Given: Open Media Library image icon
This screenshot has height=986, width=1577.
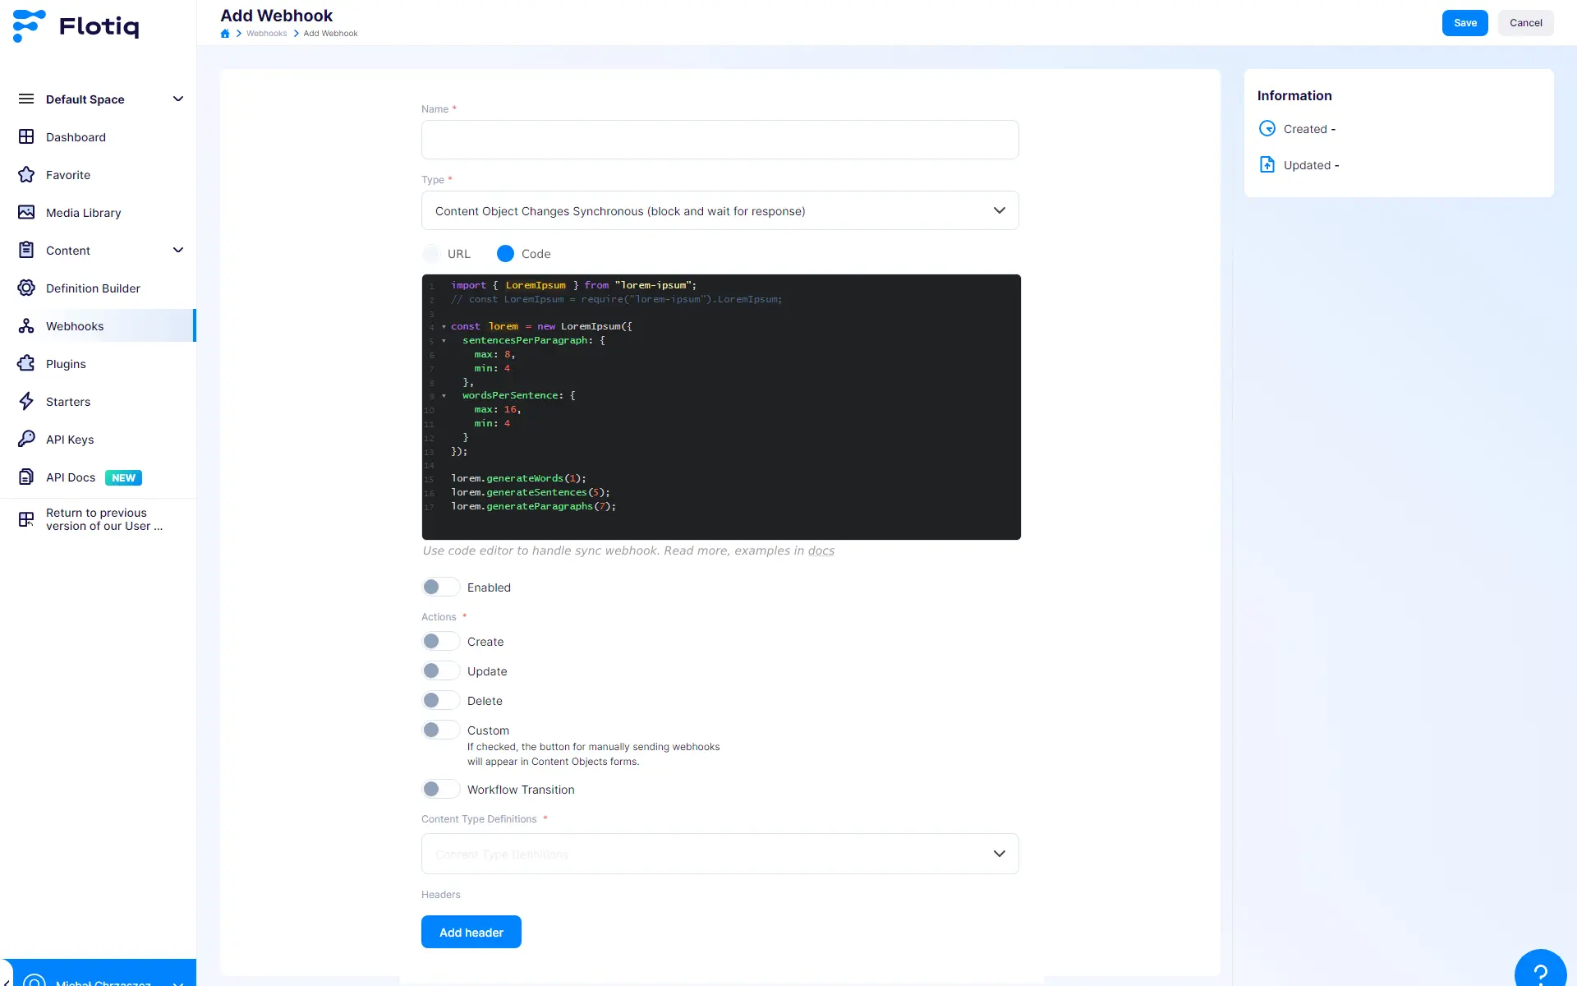Looking at the screenshot, I should 26,213.
